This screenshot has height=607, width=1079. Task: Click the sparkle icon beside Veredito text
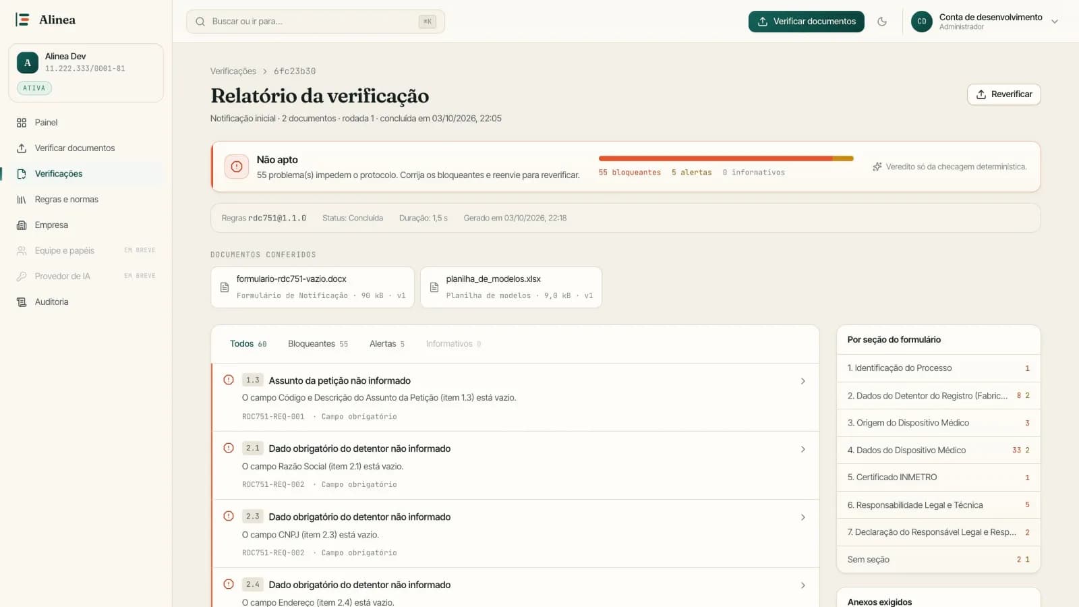[877, 167]
